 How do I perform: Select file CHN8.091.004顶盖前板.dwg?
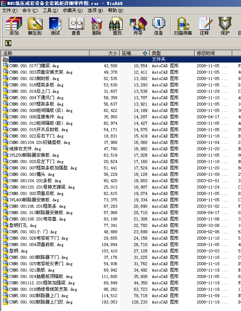36,245
